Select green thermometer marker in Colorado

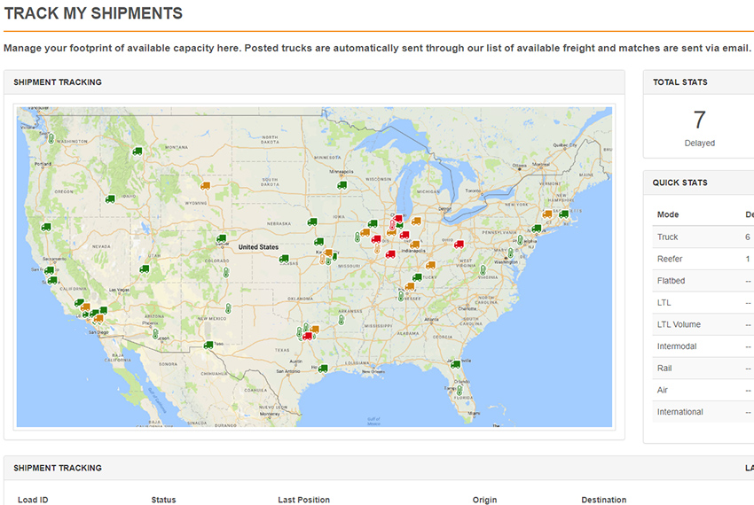coord(225,273)
